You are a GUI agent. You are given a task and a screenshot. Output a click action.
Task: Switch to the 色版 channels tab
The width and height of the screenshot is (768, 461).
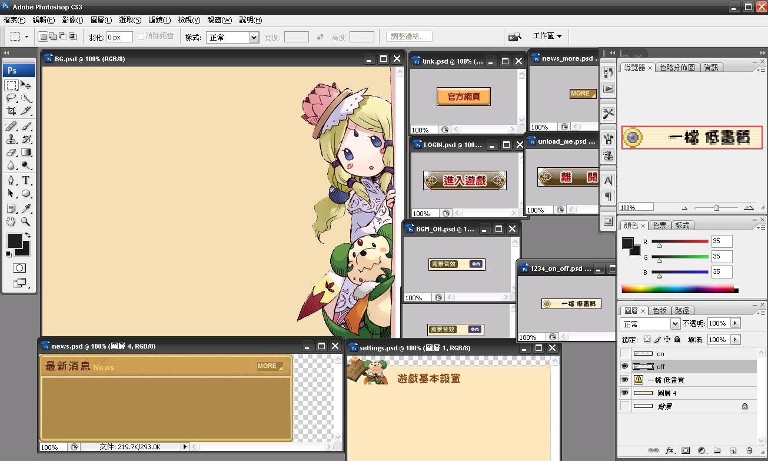click(659, 310)
